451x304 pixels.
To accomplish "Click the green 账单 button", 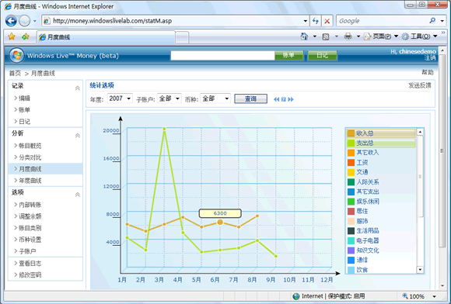I will coord(288,55).
